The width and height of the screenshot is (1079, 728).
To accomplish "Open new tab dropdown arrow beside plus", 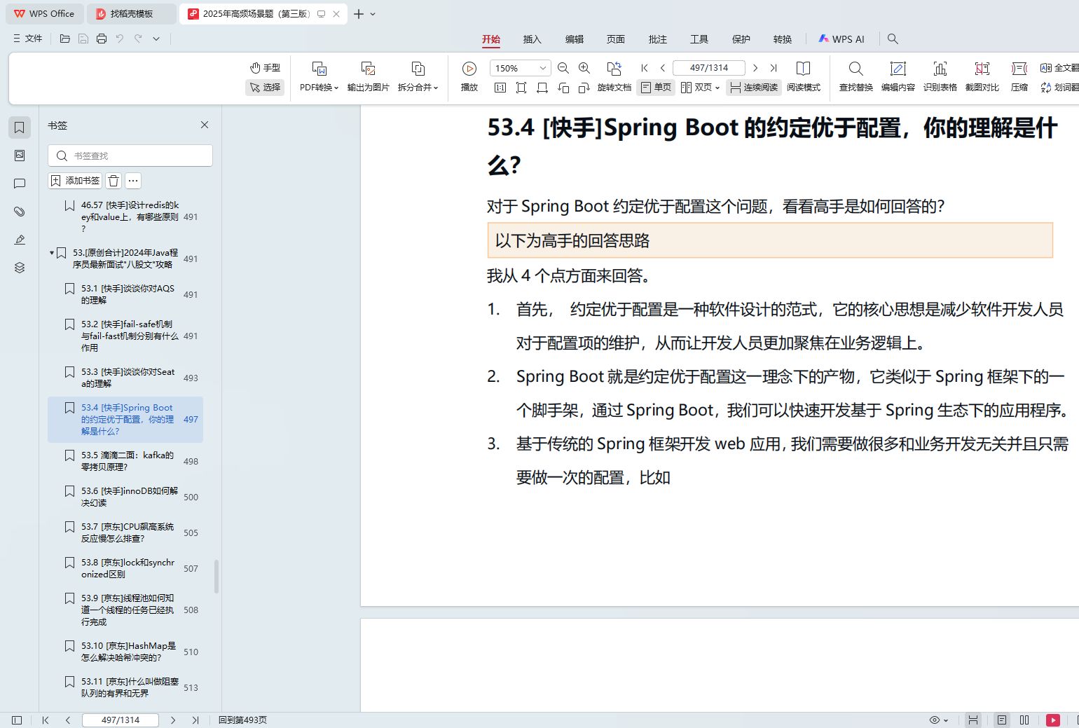I will coord(373,14).
